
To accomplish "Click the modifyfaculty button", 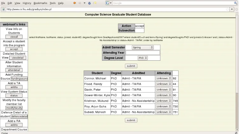I will 14,108.
